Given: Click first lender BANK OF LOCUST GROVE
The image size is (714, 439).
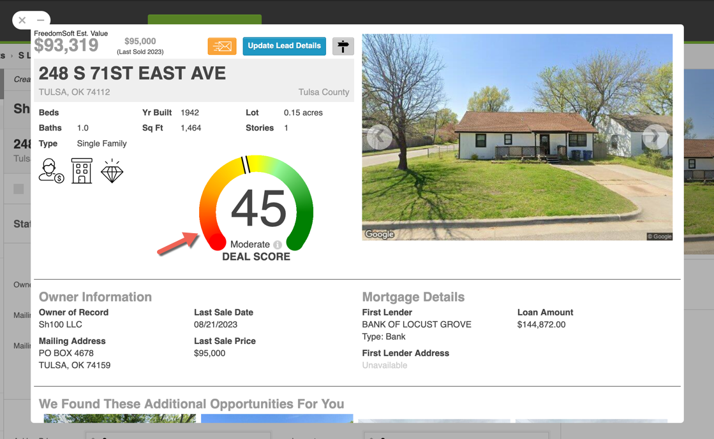Looking at the screenshot, I should [x=417, y=324].
